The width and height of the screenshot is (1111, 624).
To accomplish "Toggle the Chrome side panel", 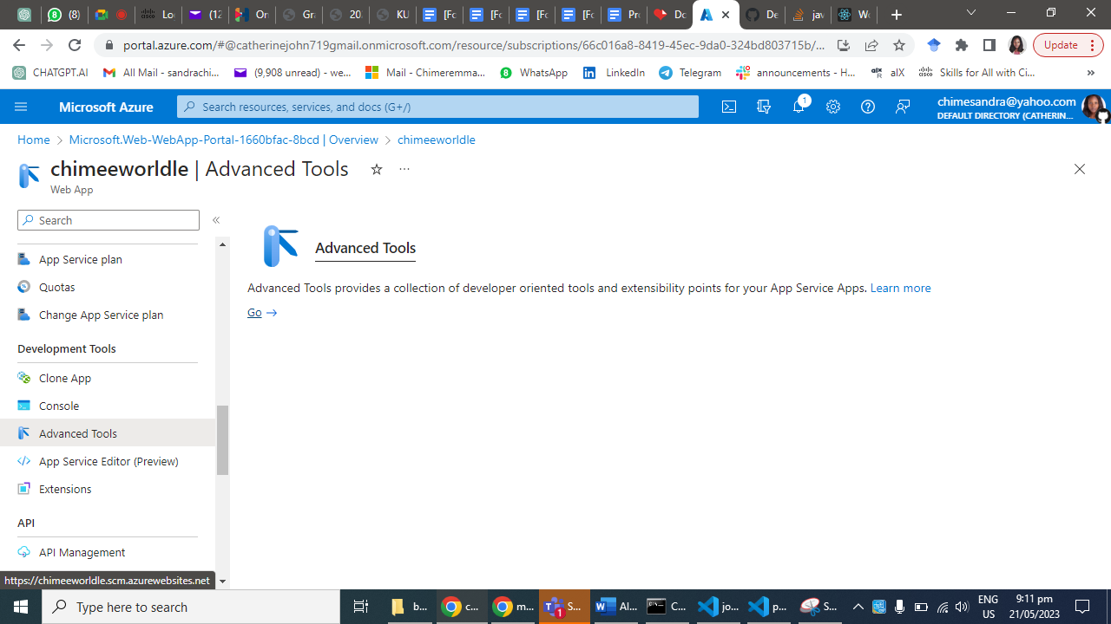I will (989, 45).
